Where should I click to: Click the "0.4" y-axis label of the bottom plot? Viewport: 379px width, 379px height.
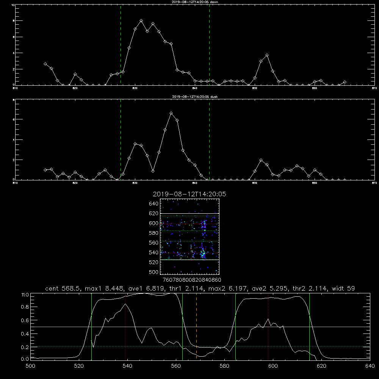pos(25,334)
